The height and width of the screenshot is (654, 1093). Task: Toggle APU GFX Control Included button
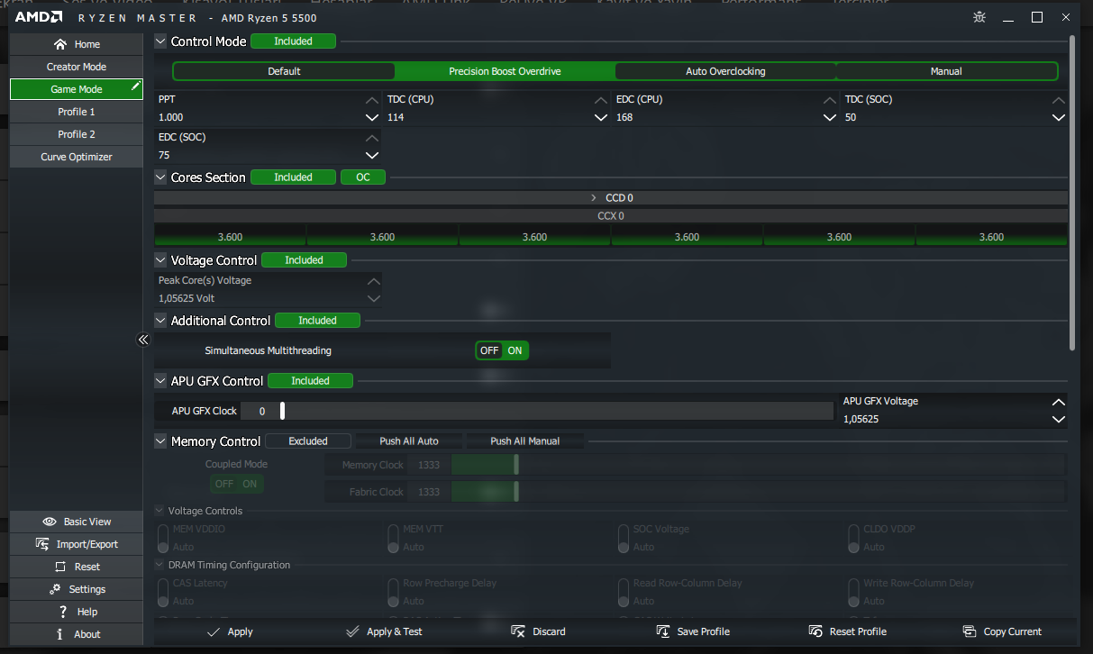point(310,381)
